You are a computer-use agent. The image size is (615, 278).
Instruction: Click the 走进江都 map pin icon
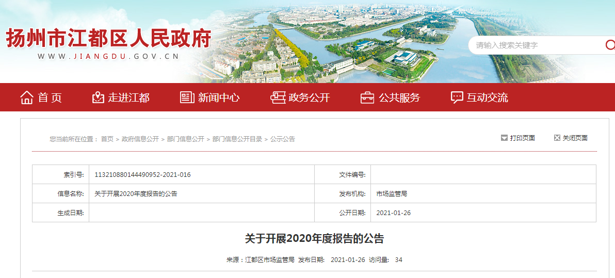(98, 97)
